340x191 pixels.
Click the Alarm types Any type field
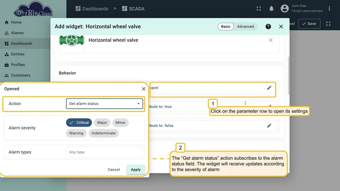point(105,152)
